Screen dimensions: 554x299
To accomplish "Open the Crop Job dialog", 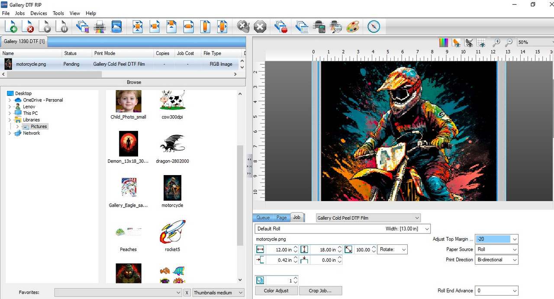I will click(320, 290).
